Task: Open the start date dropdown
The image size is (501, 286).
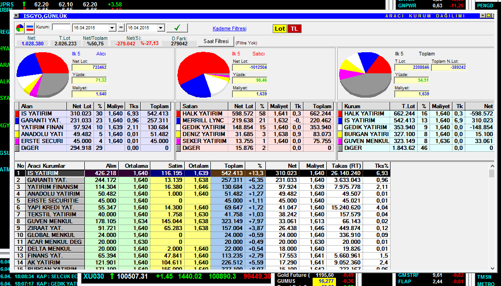Action: pyautogui.click(x=112, y=28)
